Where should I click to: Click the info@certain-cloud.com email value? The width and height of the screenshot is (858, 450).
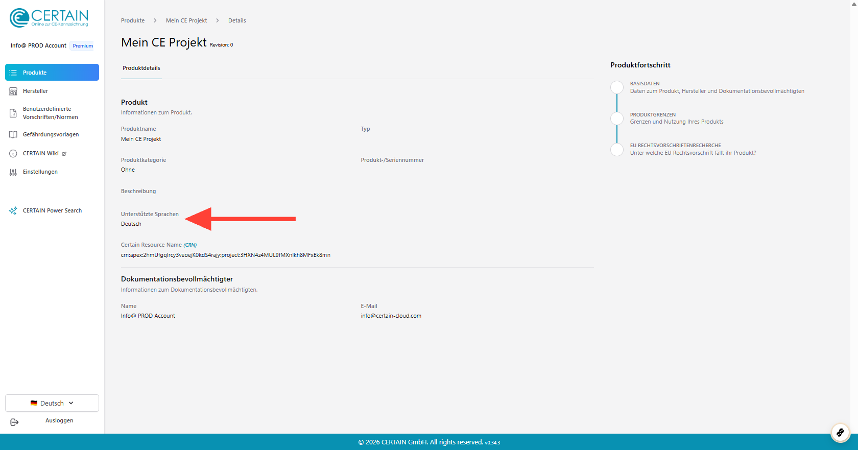[391, 316]
